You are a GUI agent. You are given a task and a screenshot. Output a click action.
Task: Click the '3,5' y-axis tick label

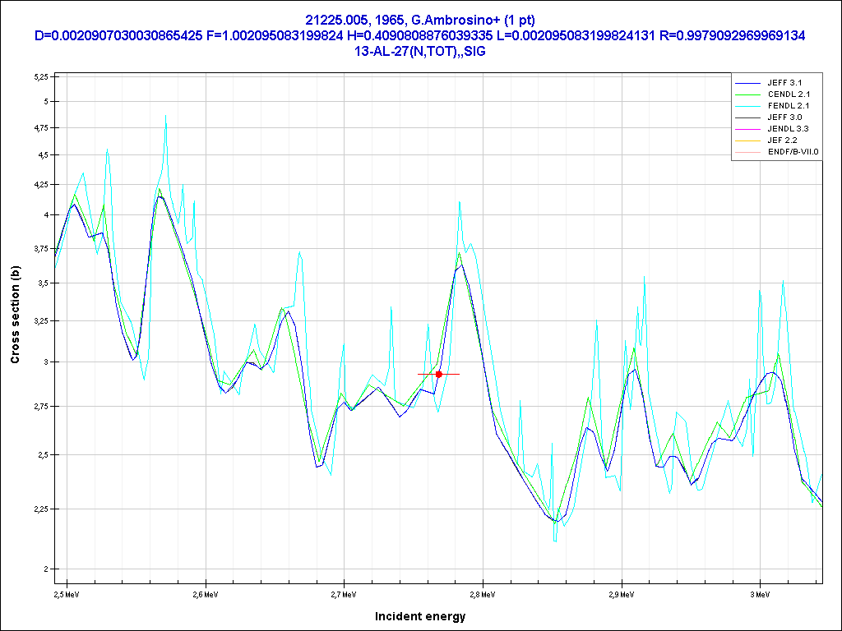[43, 283]
